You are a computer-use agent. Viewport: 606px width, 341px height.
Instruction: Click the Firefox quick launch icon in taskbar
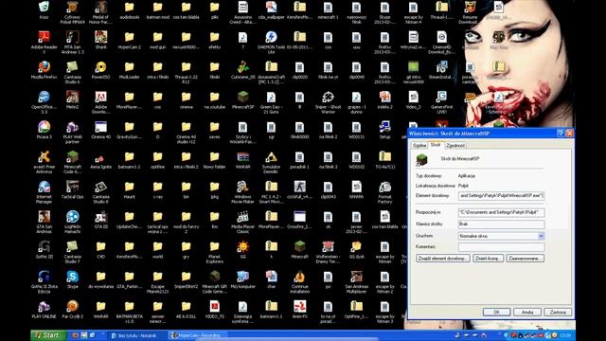[x=75, y=335]
